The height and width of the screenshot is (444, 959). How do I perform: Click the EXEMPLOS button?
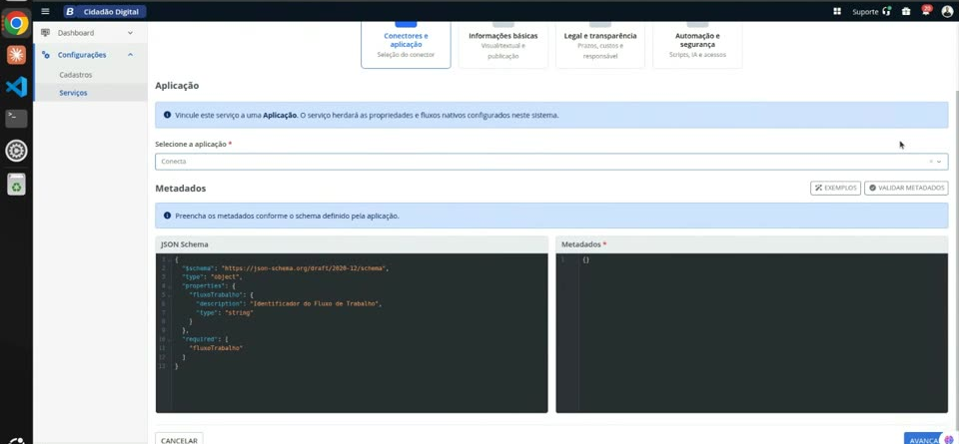[835, 189]
